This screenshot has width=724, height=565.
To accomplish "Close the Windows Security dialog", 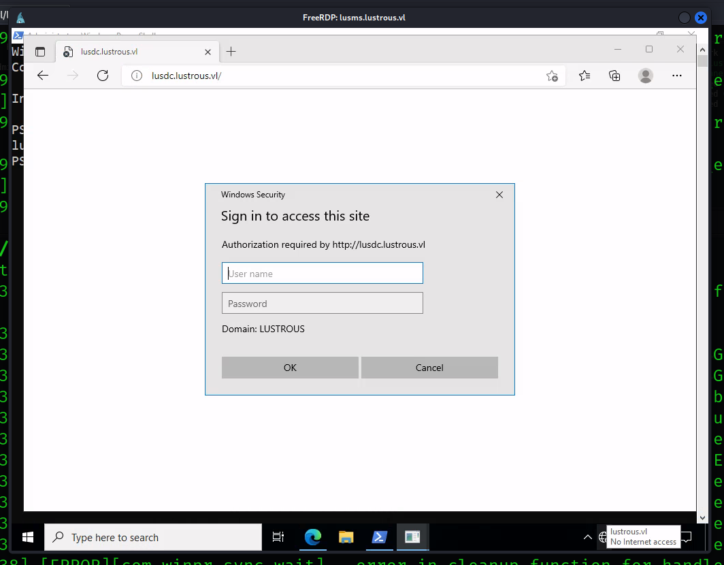I will coord(499,195).
